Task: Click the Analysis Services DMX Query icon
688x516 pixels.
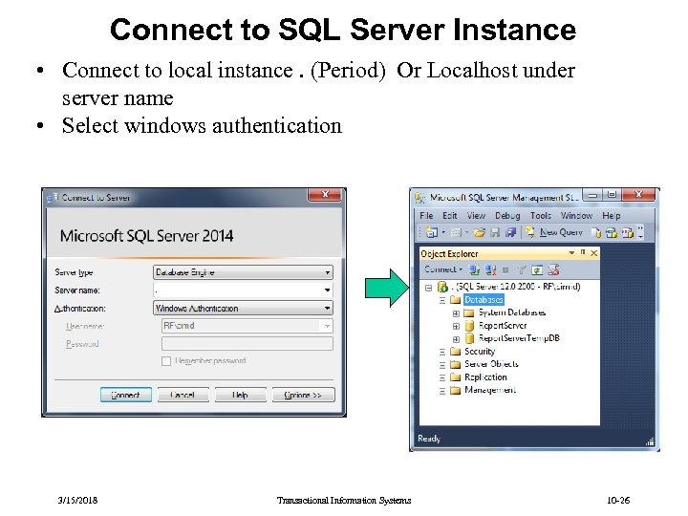Action: click(x=628, y=232)
